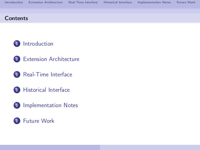This screenshot has width=200, height=150.
Task: Follow the Introduction link in the contents list
Action: (38, 44)
